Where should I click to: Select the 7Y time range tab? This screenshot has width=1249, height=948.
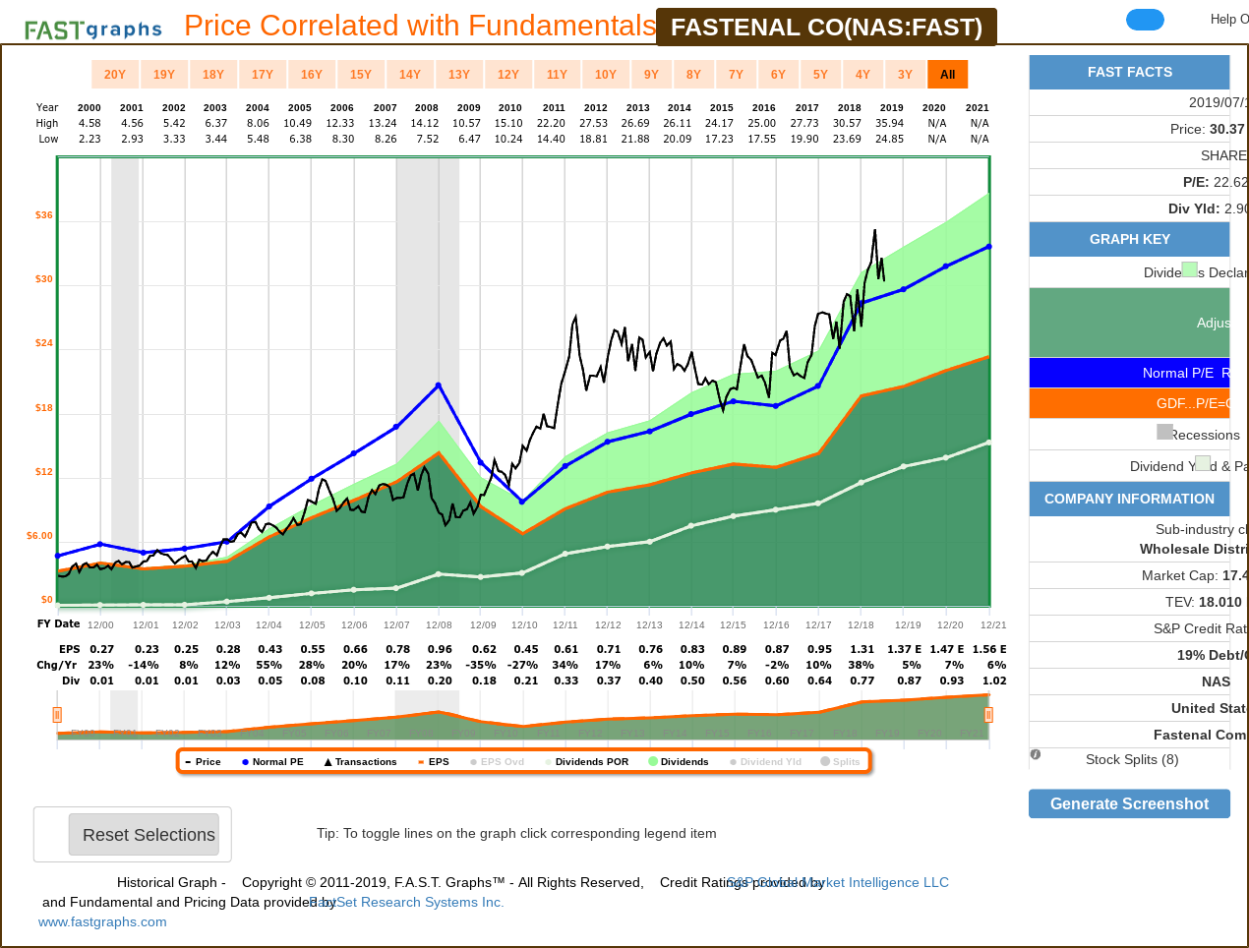(x=736, y=75)
